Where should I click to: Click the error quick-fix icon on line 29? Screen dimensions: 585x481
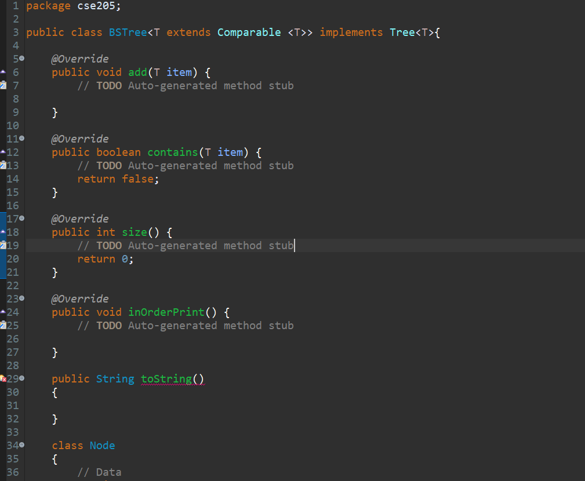pyautogui.click(x=3, y=378)
